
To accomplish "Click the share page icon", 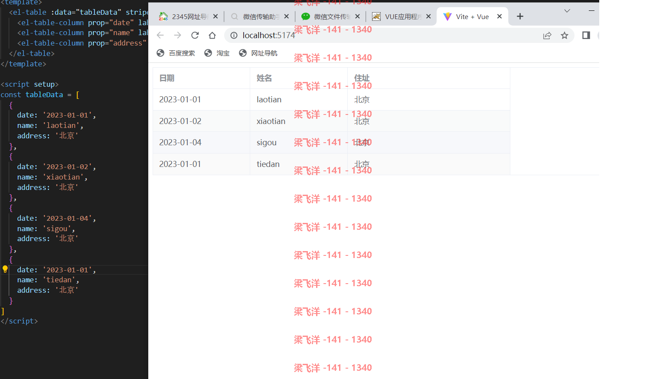I will click(547, 36).
